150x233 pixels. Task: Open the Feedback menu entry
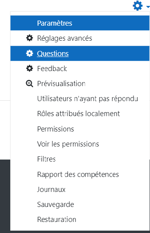(80, 68)
